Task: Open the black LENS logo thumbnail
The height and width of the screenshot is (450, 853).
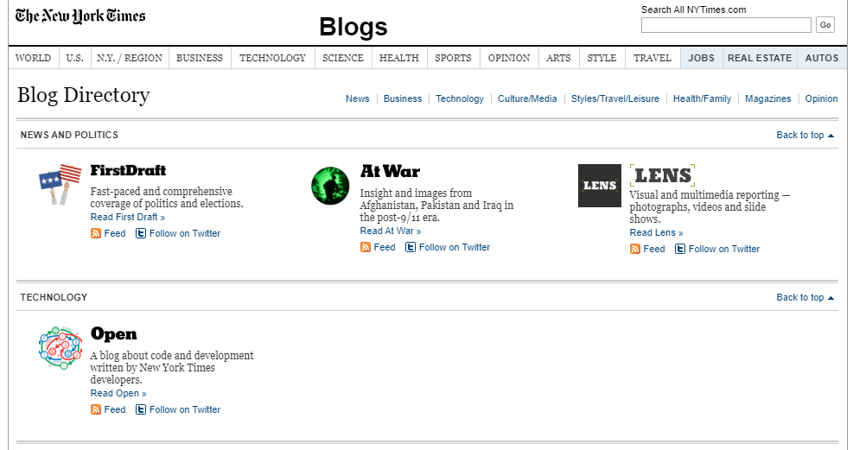Action: tap(600, 186)
